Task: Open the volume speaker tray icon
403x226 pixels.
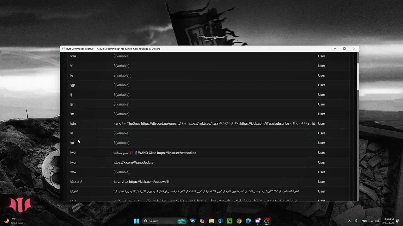Action: [x=377, y=221]
